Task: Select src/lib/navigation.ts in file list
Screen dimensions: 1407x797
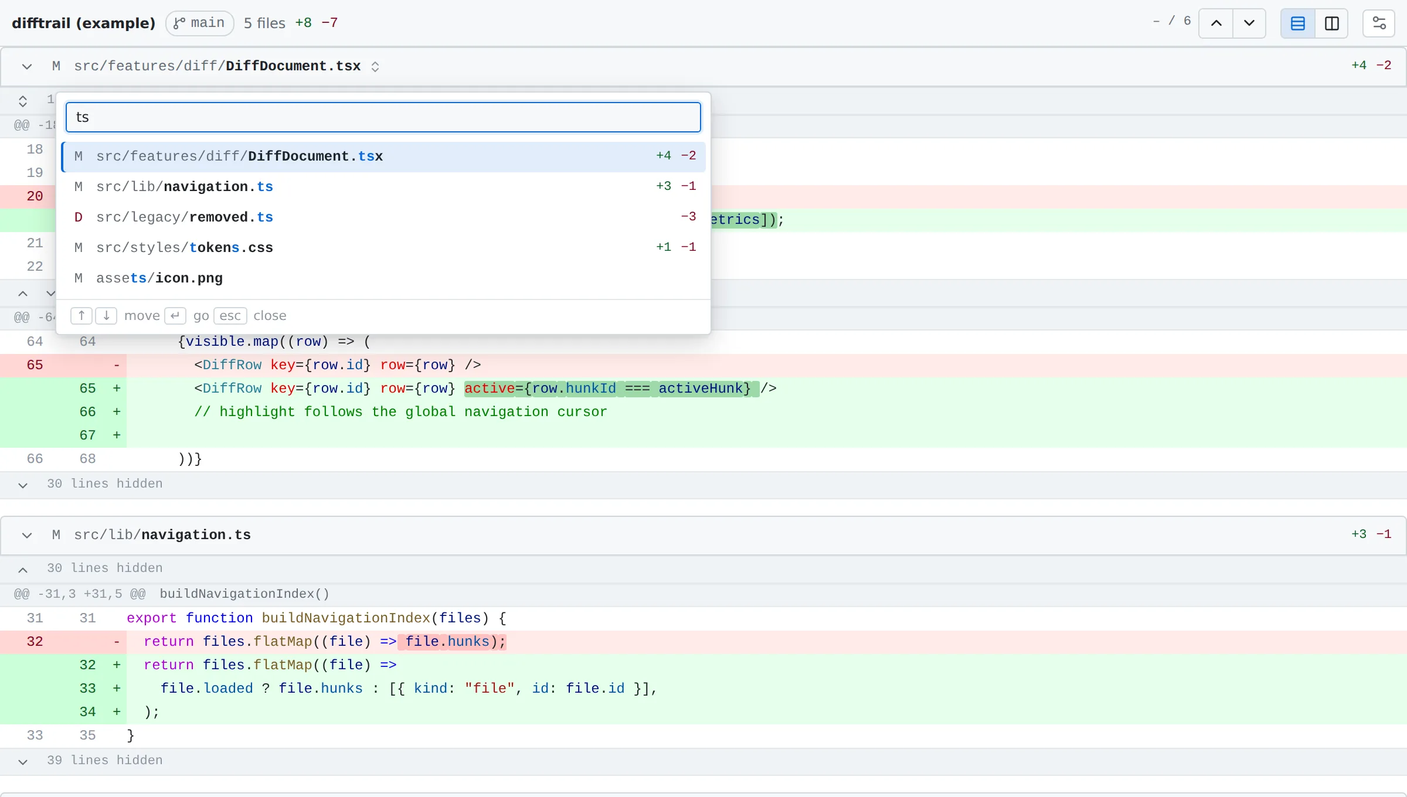Action: (383, 186)
